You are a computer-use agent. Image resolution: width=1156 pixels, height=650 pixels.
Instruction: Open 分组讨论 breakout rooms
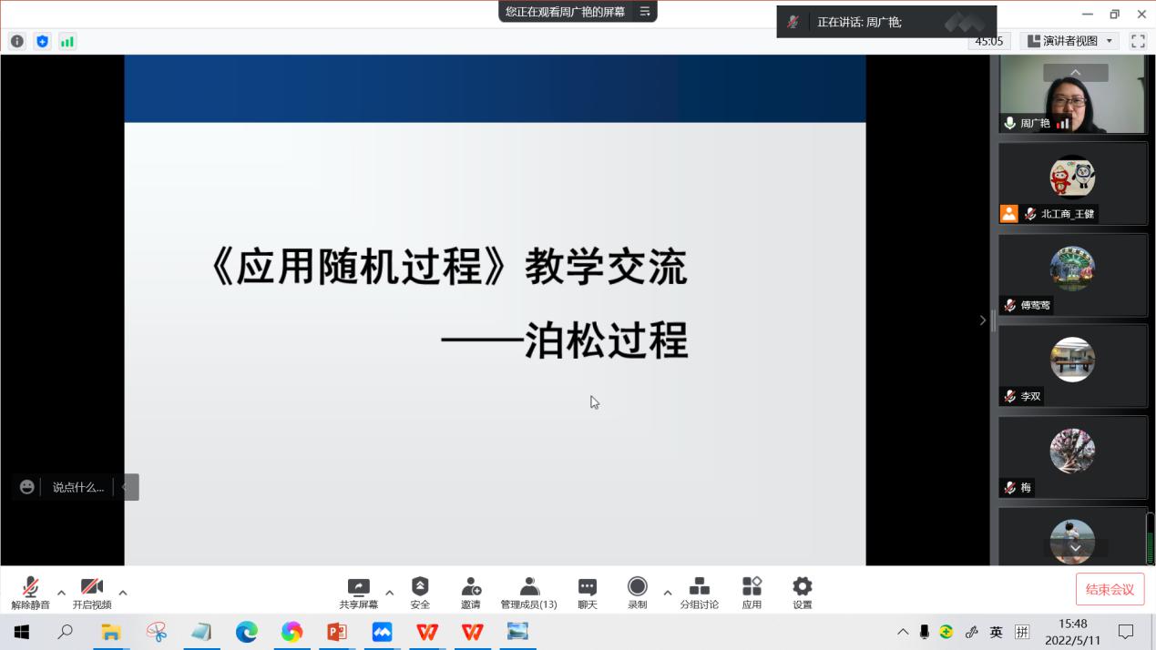(699, 587)
